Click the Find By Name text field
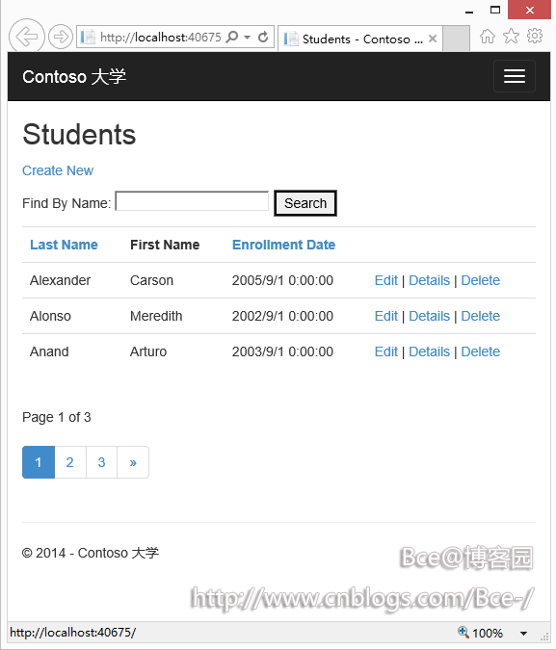The image size is (556, 650). [192, 201]
